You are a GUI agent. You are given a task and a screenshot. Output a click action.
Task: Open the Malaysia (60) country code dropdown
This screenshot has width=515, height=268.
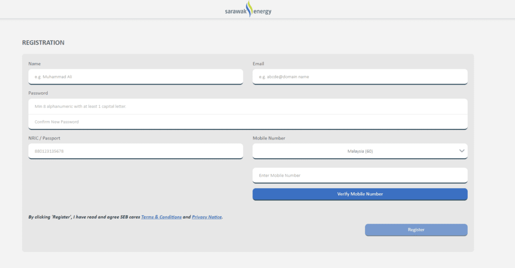click(360, 151)
